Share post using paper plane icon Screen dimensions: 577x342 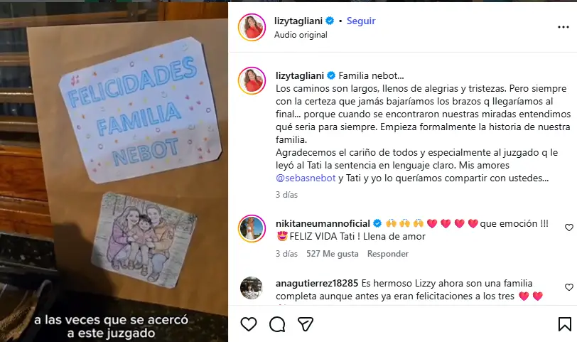(306, 324)
